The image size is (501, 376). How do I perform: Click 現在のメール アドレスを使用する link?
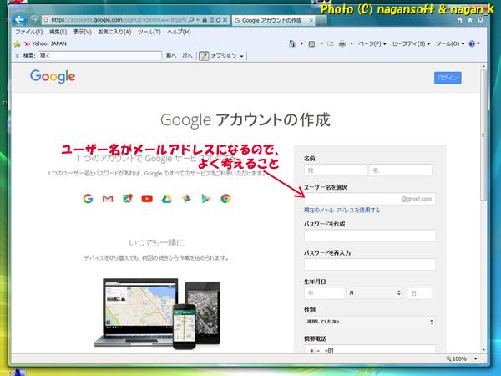[x=342, y=211]
